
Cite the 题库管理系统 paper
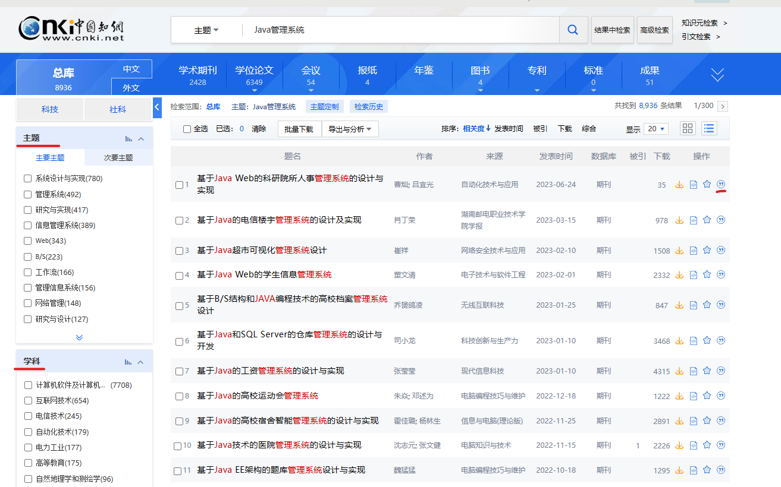[721, 470]
